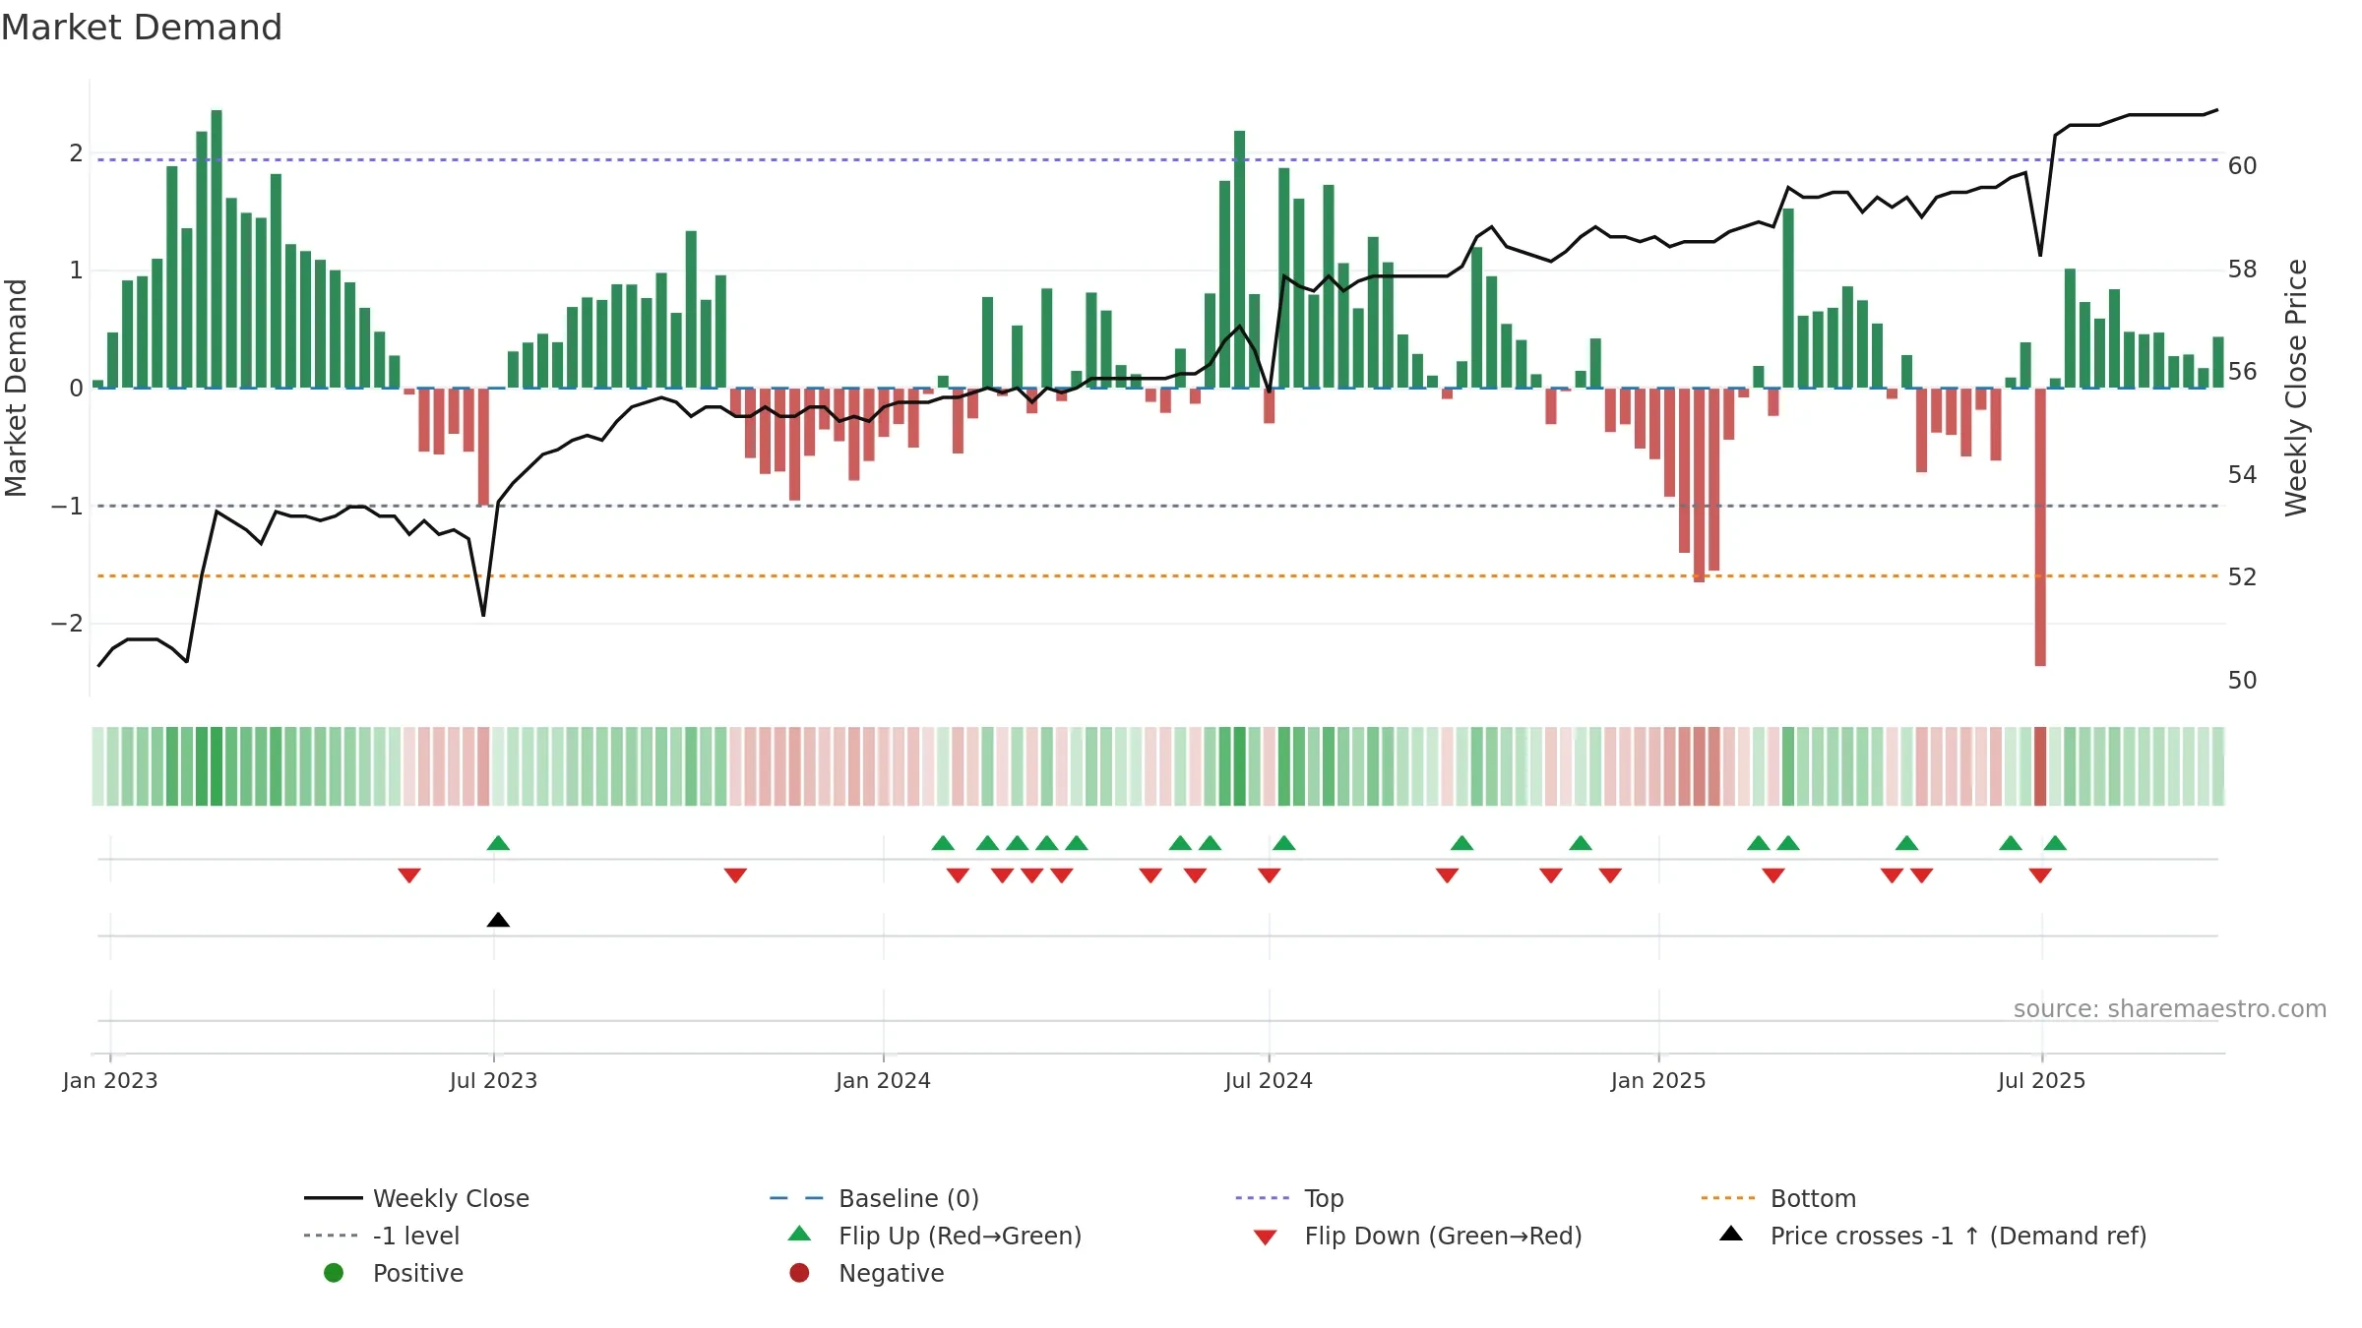Click the -1 level legend entry
This screenshot has width=2362, height=1328.
(x=382, y=1236)
